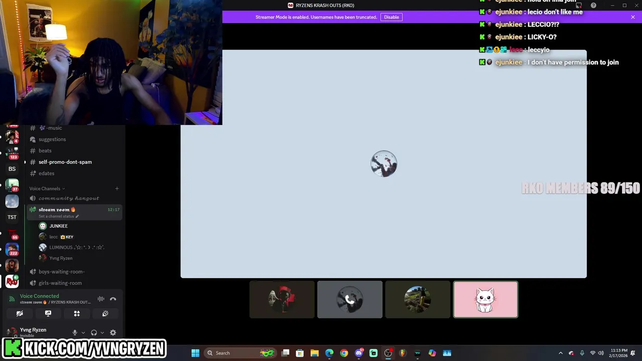This screenshot has height=361, width=642.
Task: Open the Windows Start menu
Action: pyautogui.click(x=195, y=353)
